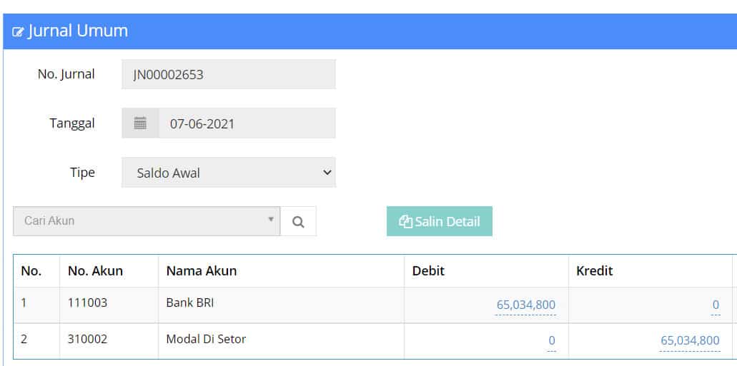The height and width of the screenshot is (366, 737).
Task: Select the Bank BRI account row
Action: [x=375, y=305]
